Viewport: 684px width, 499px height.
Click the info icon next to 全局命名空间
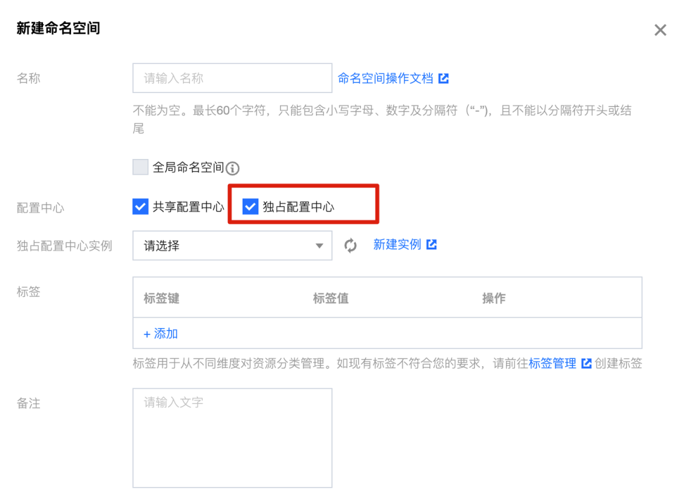coord(232,168)
